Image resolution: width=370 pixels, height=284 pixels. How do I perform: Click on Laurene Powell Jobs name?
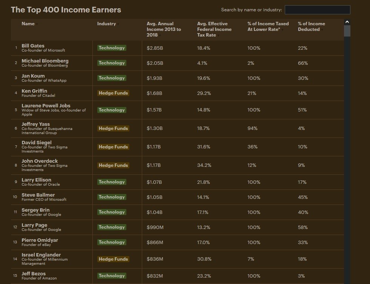click(x=46, y=105)
